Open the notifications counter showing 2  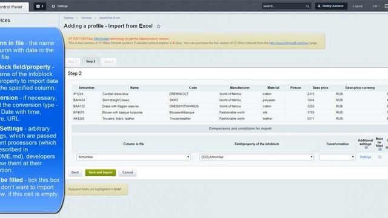click(39, 6)
